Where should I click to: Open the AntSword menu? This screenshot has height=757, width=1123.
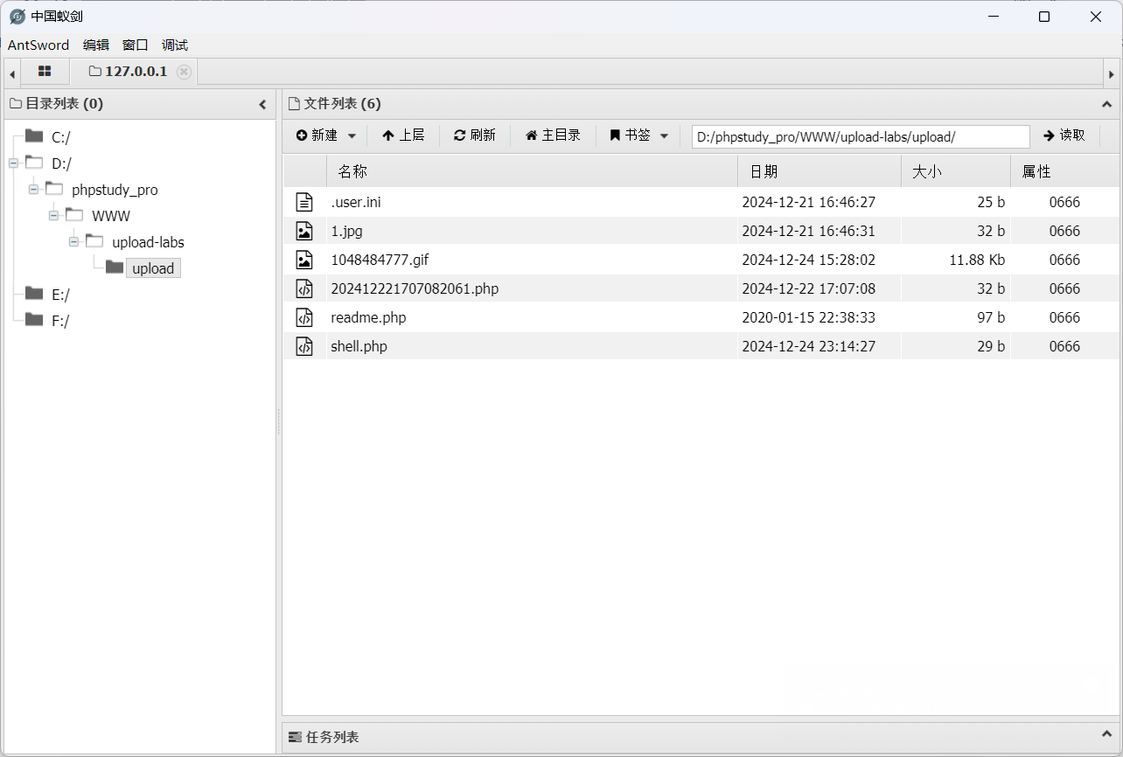[x=38, y=45]
